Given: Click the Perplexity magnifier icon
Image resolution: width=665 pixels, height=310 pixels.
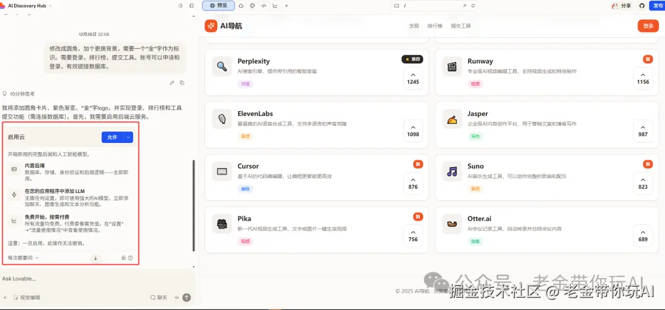Looking at the screenshot, I should [222, 66].
